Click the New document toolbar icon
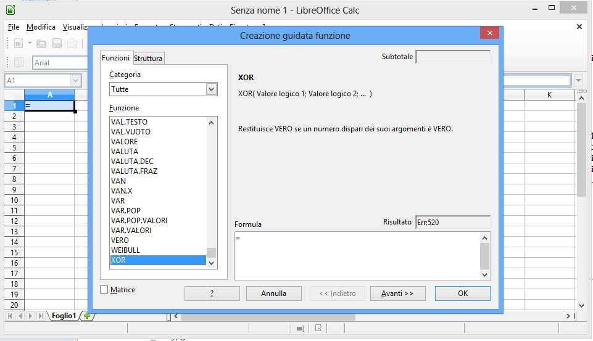 18,43
